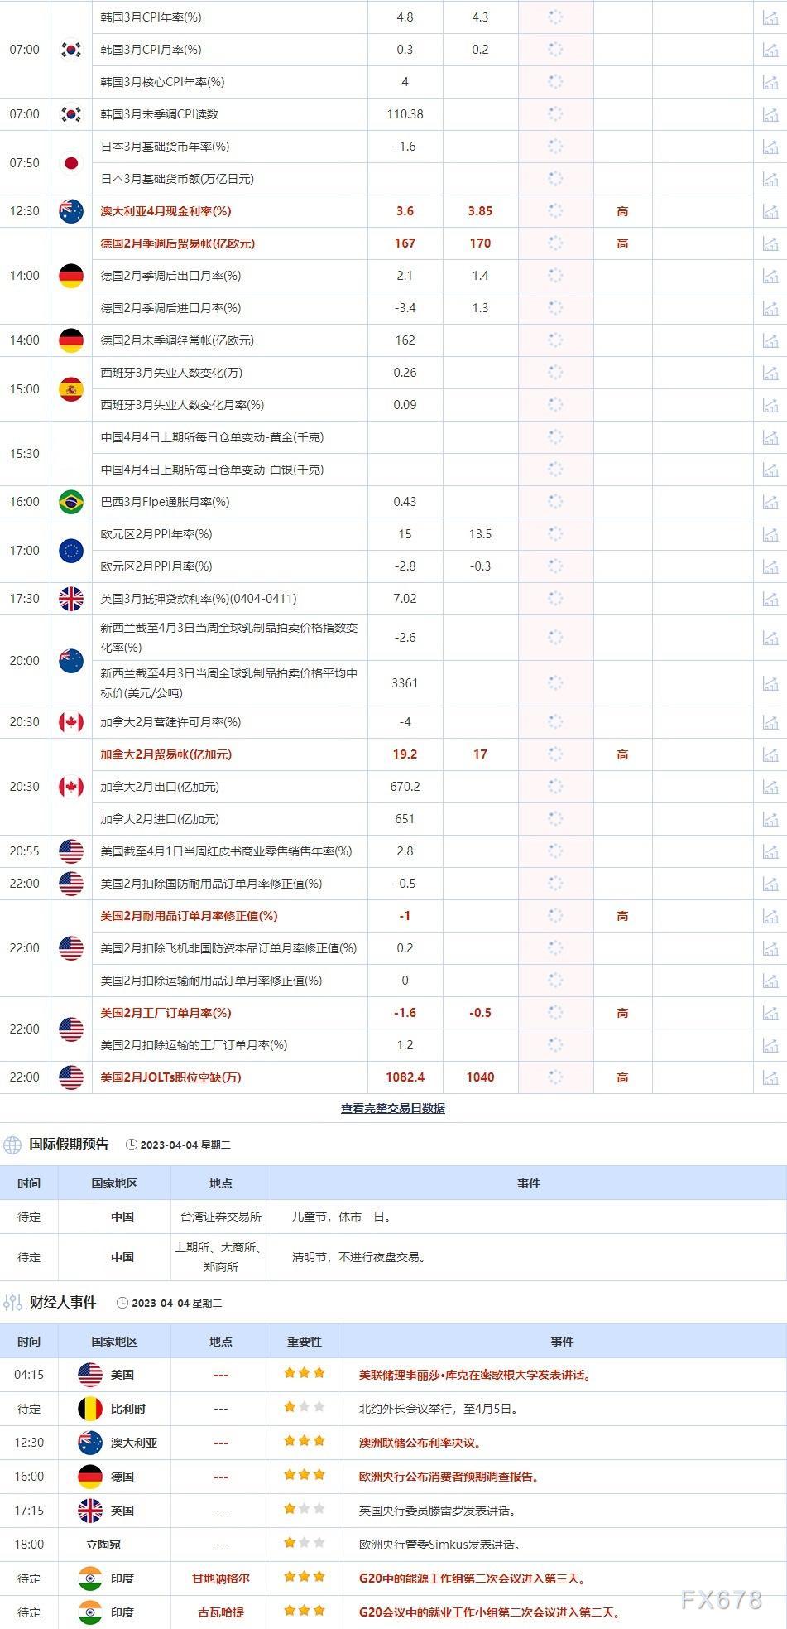Viewport: 787px width, 1629px height.
Task: Open chart icon for 加拿大2月贸易帐 row
Action: coord(770,754)
